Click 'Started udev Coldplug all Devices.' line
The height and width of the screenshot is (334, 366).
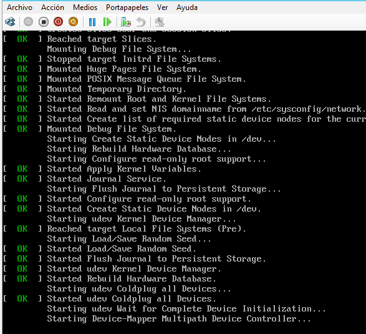132,299
